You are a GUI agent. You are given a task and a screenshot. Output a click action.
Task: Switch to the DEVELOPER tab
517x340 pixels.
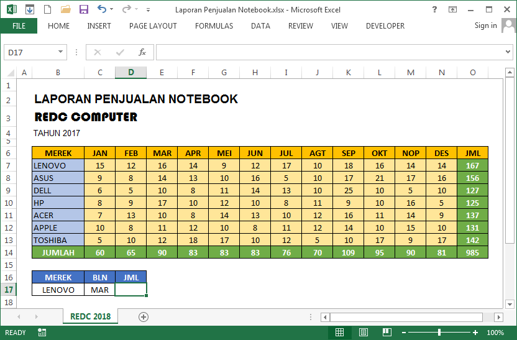(x=385, y=25)
